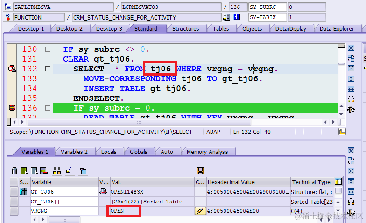Open the Globals tab
This screenshot has width=366, height=223.
pyautogui.click(x=138, y=152)
